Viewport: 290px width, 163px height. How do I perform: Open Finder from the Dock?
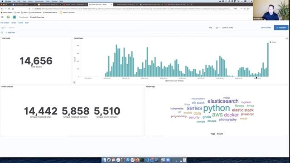104,160
